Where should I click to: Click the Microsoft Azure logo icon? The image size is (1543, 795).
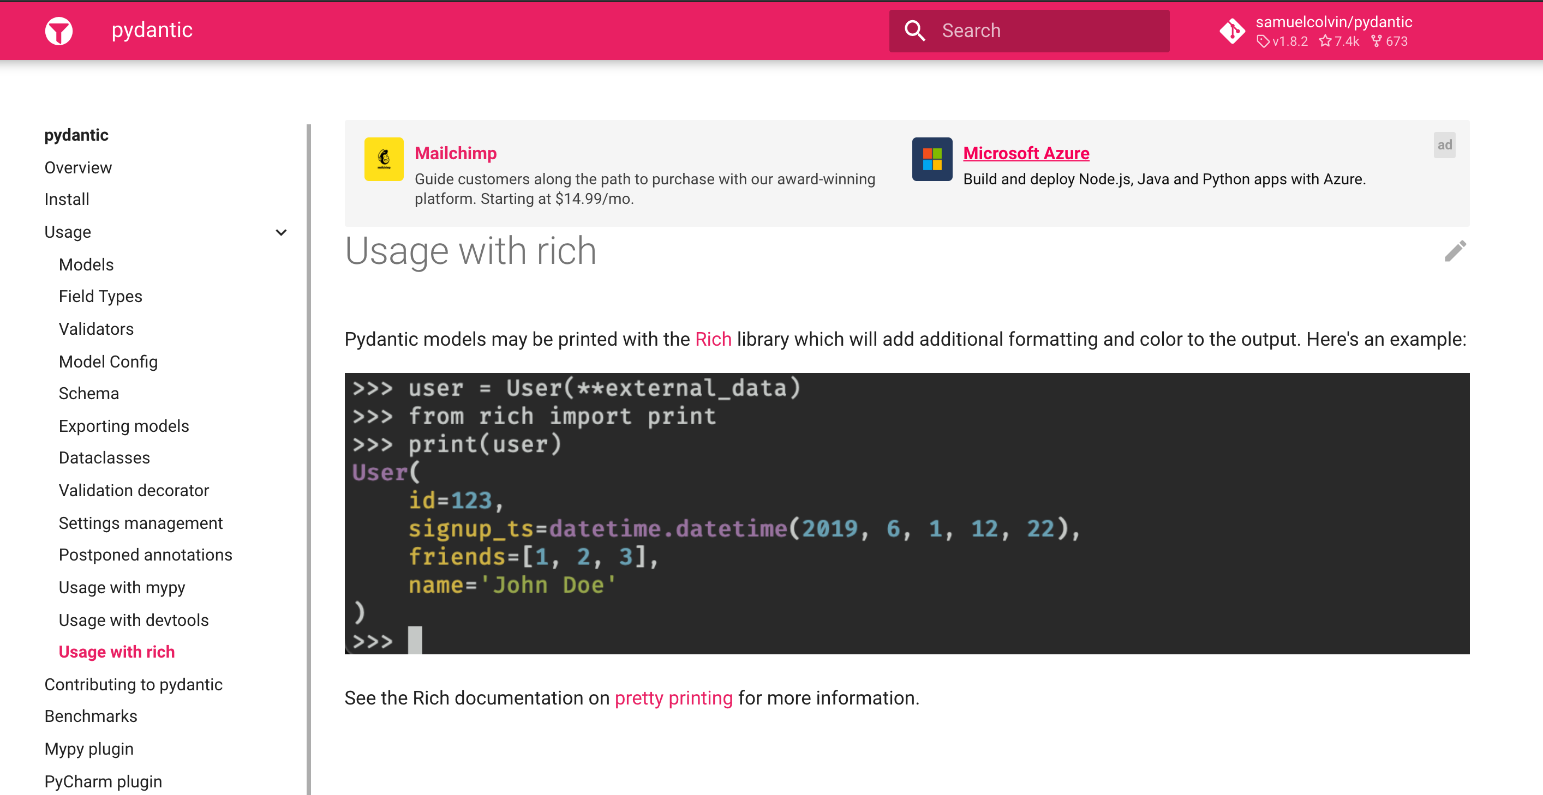[932, 159]
